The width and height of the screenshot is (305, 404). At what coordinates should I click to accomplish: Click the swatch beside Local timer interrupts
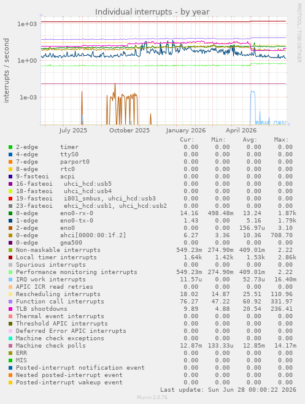[10, 257]
